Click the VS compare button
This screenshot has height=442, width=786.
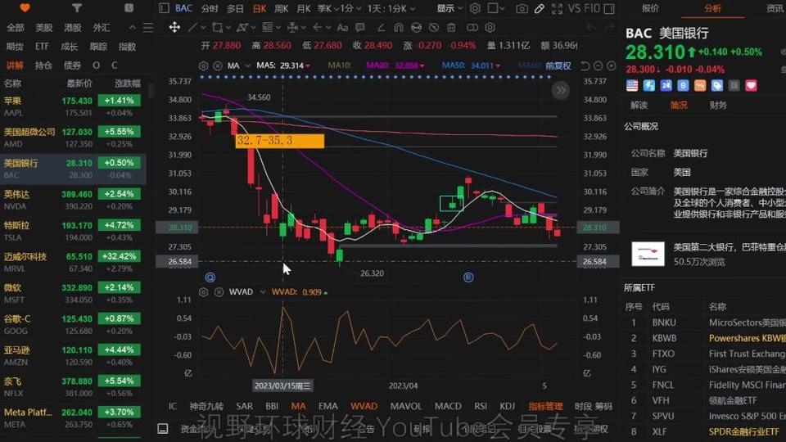[575, 8]
